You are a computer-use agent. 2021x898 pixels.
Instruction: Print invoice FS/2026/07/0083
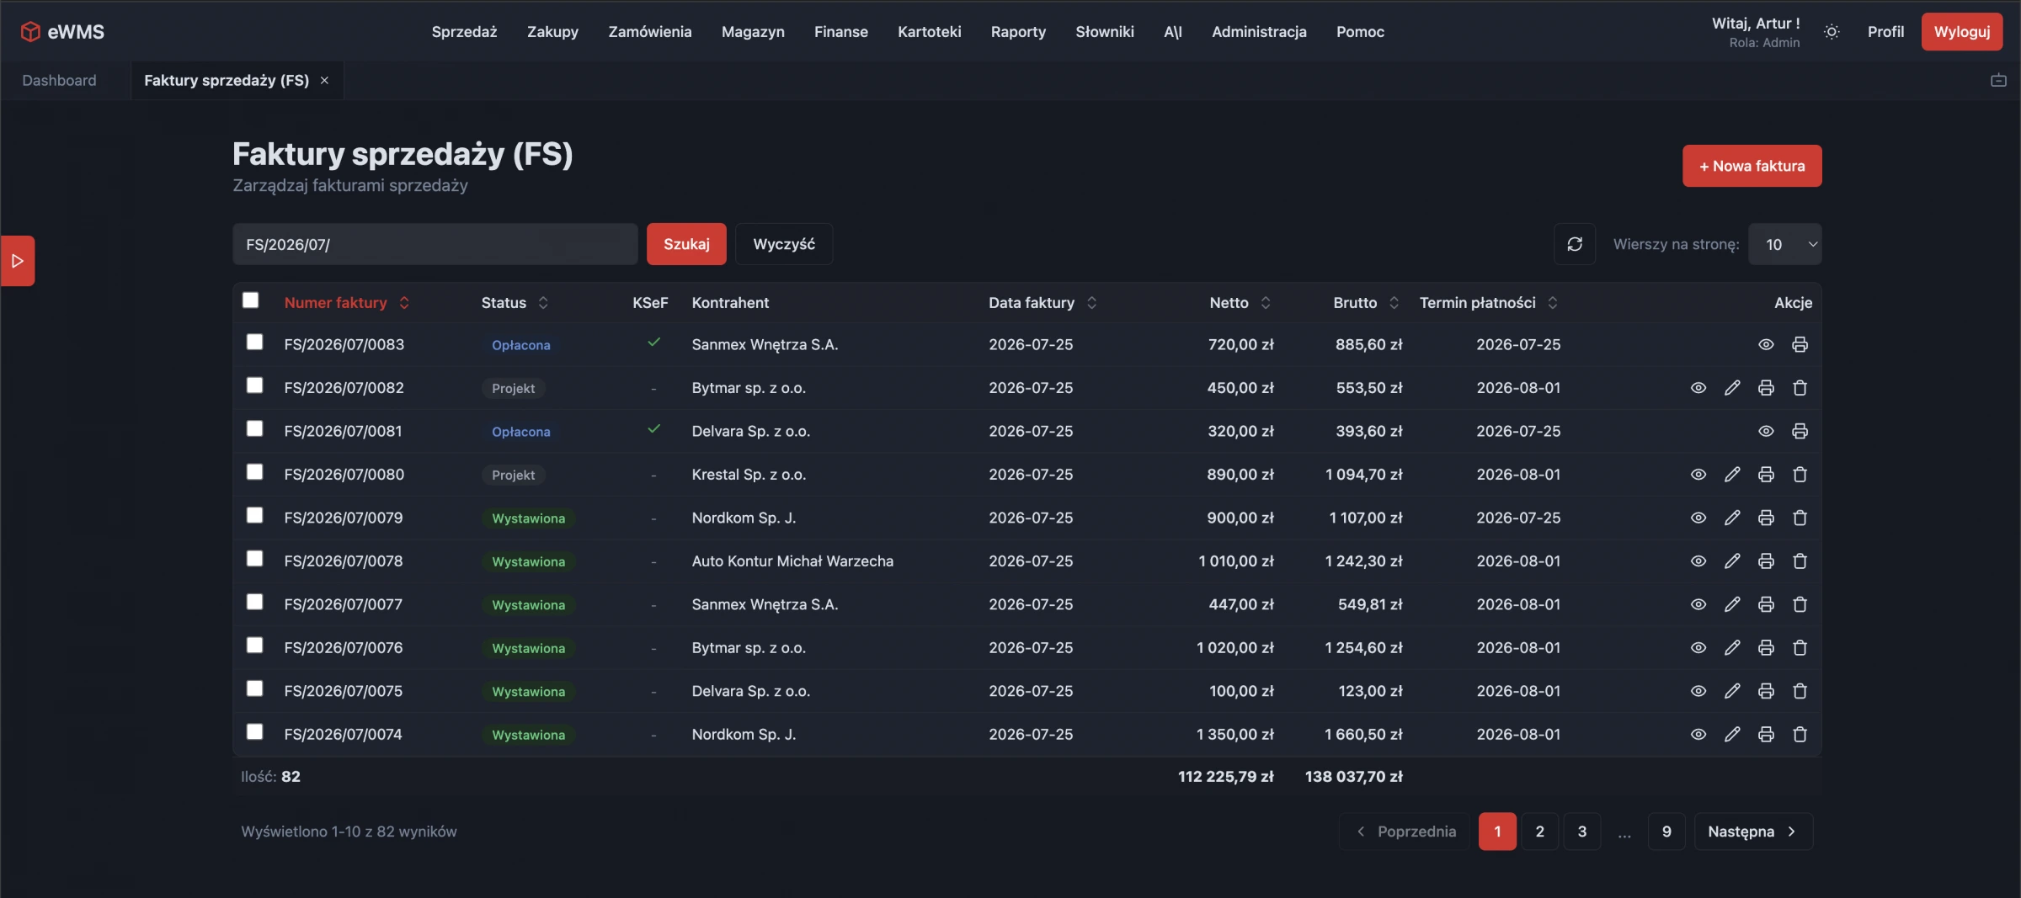click(x=1800, y=344)
